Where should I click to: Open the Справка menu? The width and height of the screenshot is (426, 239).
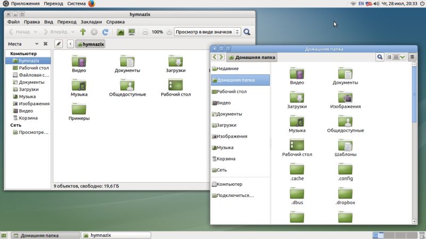pos(116,22)
